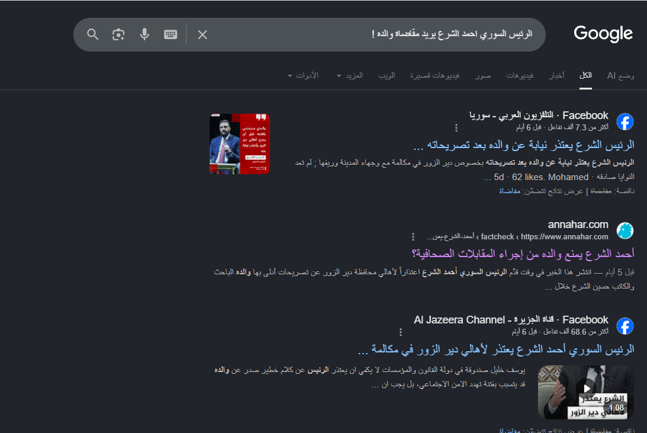Click مقاضاه link under first result
The height and width of the screenshot is (433, 647).
510,191
